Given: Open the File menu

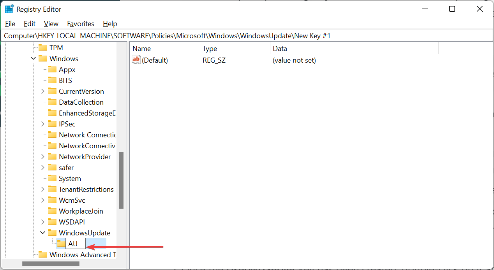Looking at the screenshot, I should (10, 24).
